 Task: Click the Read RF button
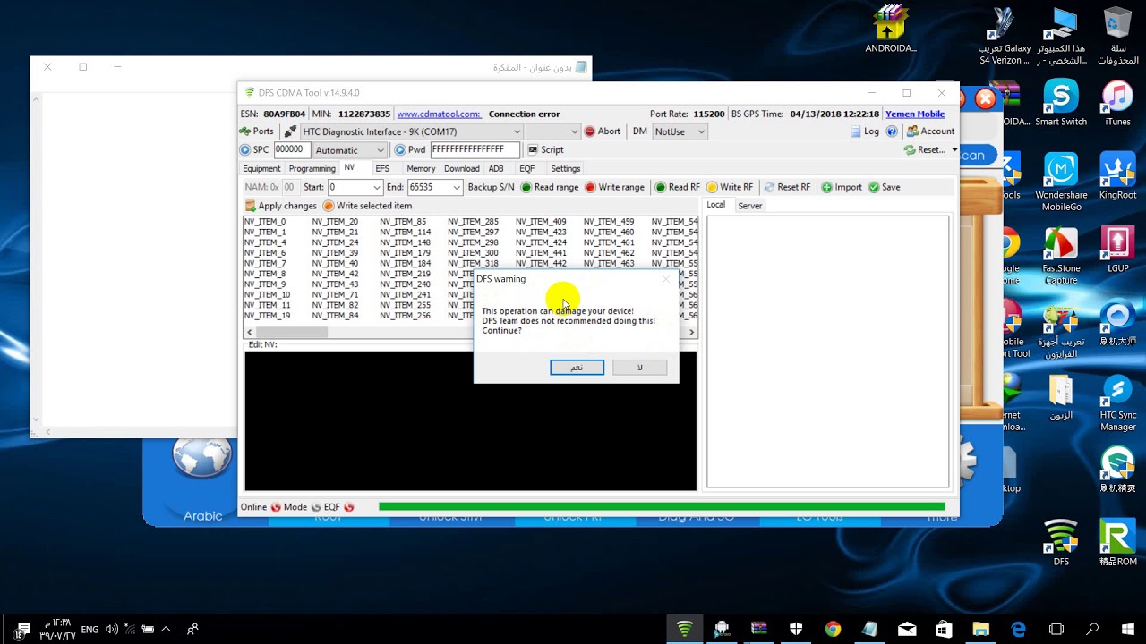(677, 187)
